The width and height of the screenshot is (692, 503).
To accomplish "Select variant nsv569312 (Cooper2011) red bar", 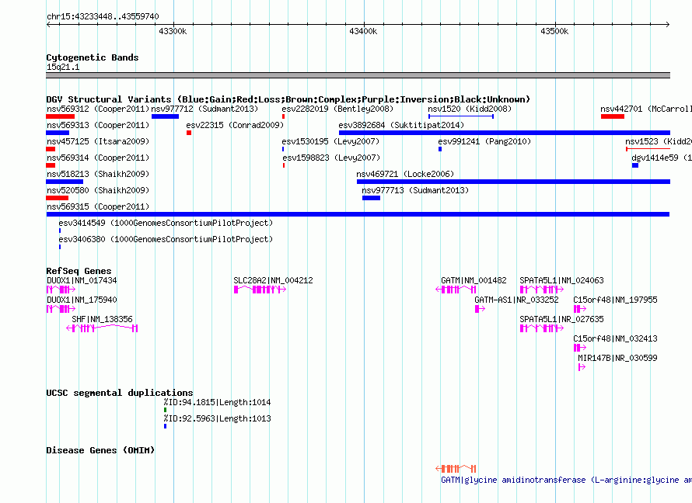I will pyautogui.click(x=61, y=116).
